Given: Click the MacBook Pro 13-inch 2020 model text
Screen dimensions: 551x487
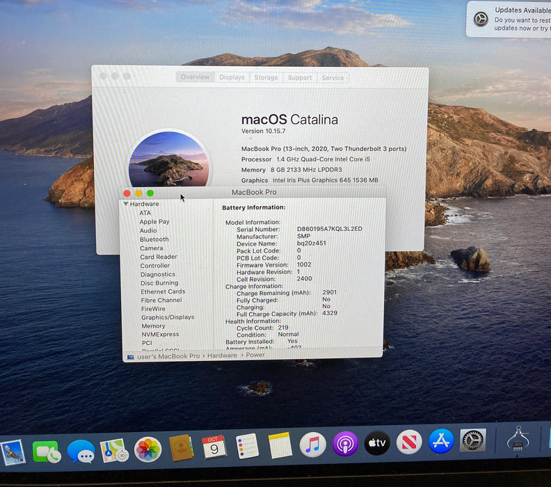Looking at the screenshot, I should [324, 149].
